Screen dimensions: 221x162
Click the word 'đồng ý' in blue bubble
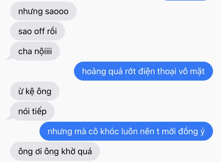191,132
